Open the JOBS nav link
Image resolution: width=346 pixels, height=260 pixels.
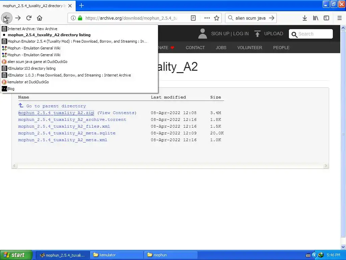(221, 47)
